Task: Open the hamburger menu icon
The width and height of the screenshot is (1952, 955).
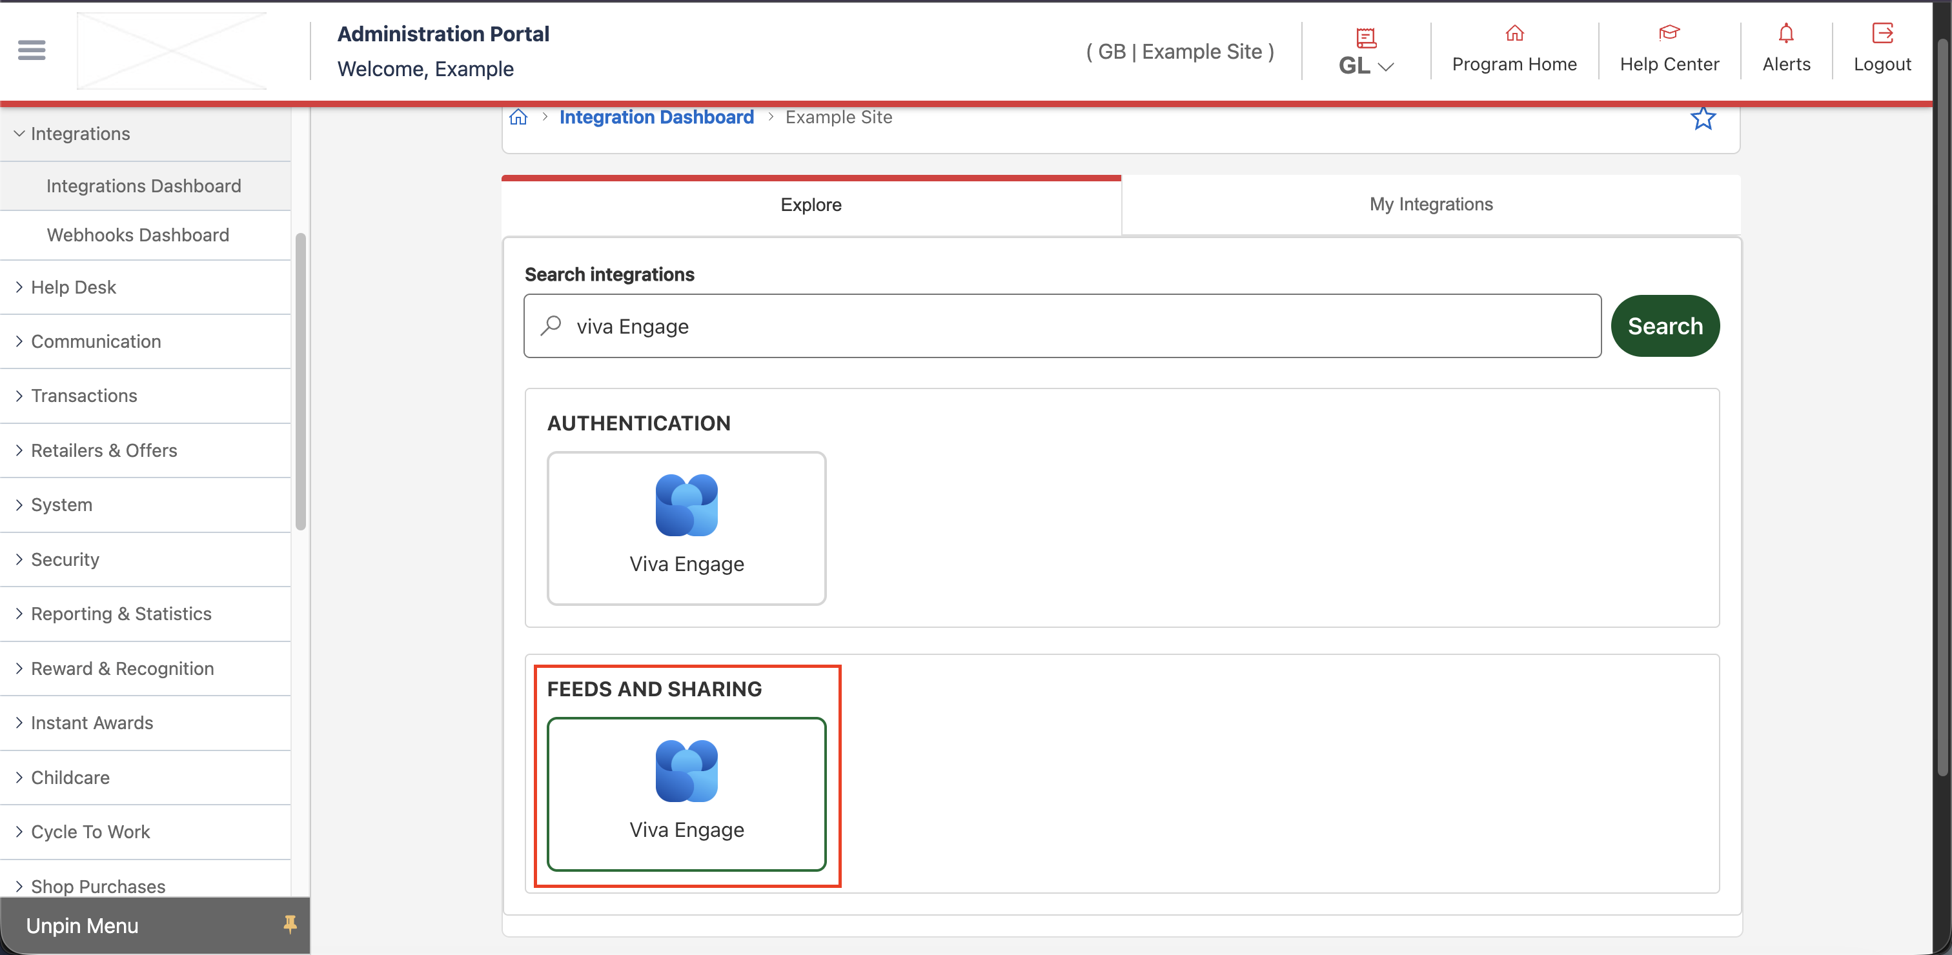Action: tap(32, 51)
